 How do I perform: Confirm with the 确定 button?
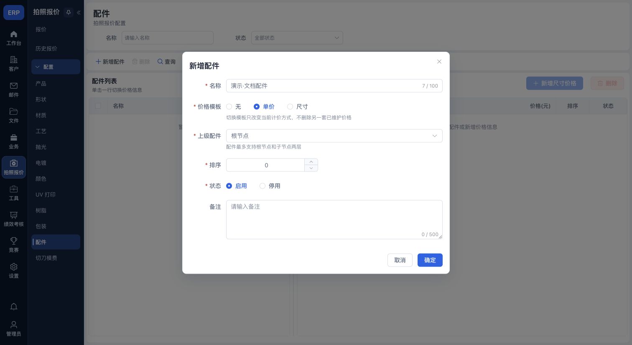(x=430, y=260)
